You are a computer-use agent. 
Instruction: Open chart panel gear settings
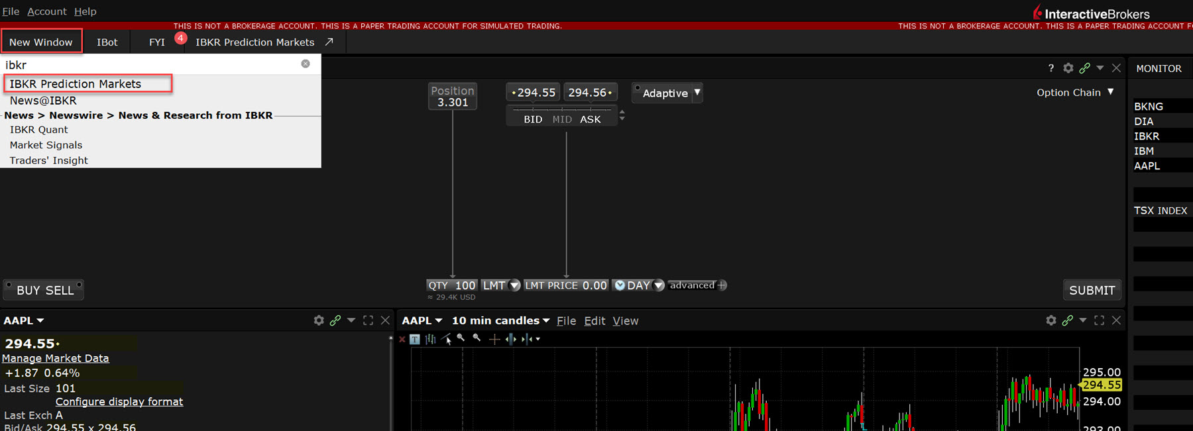pyautogui.click(x=1051, y=320)
